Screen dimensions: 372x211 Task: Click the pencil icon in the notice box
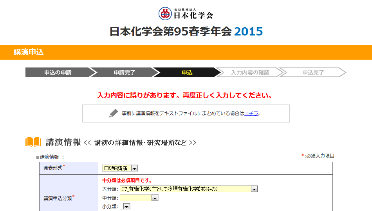[x=114, y=113]
